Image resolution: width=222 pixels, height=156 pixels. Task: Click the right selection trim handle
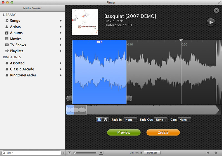[x=129, y=98]
